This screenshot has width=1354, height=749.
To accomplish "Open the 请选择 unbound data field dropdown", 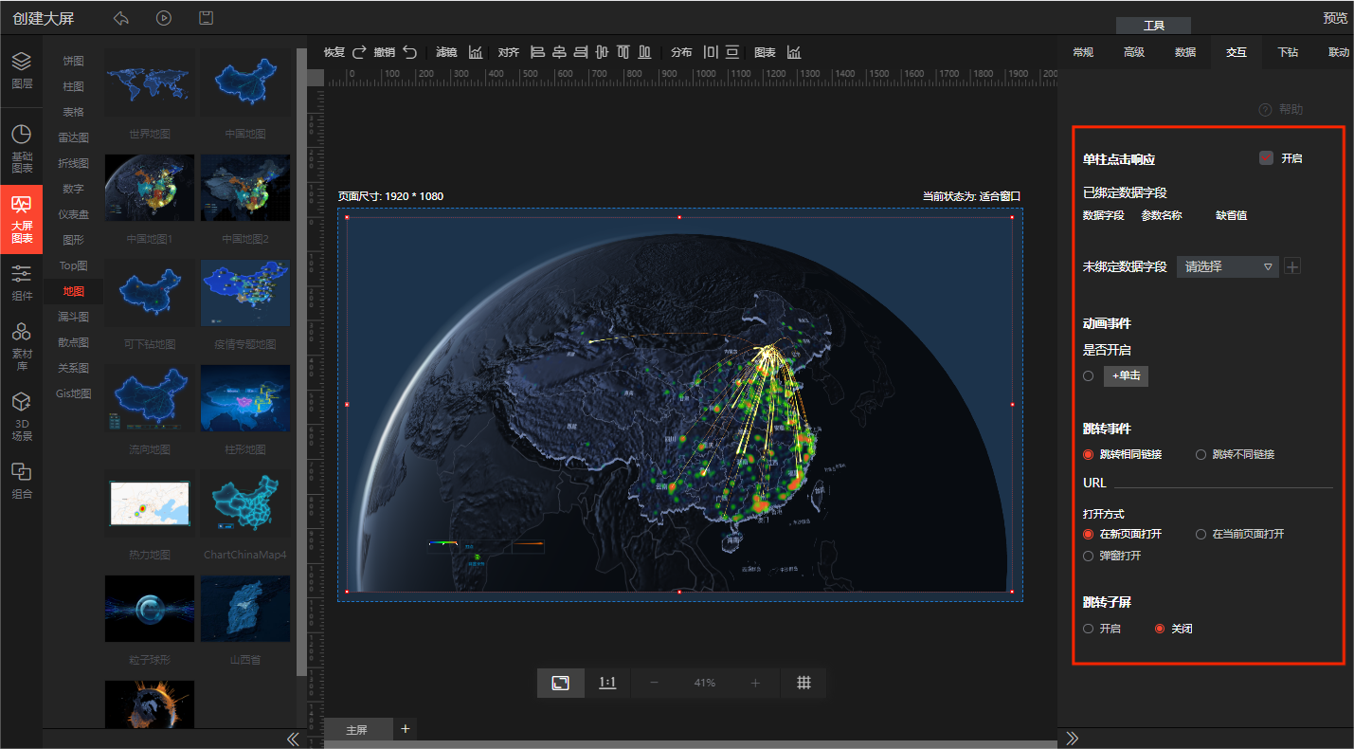I will (1228, 266).
